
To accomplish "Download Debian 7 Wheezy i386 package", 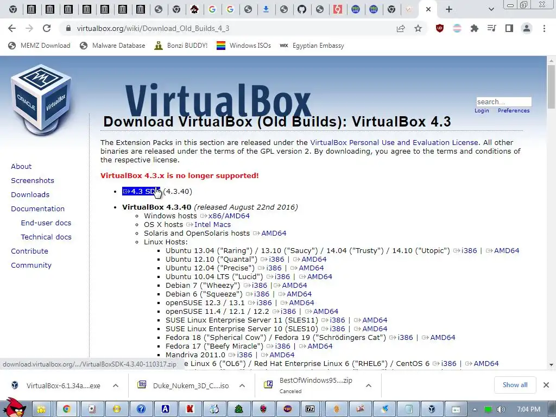I will tap(255, 286).
